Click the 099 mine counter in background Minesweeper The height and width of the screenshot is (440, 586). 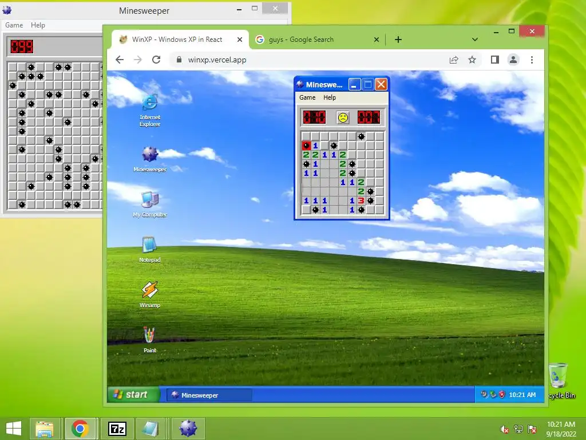(x=22, y=46)
